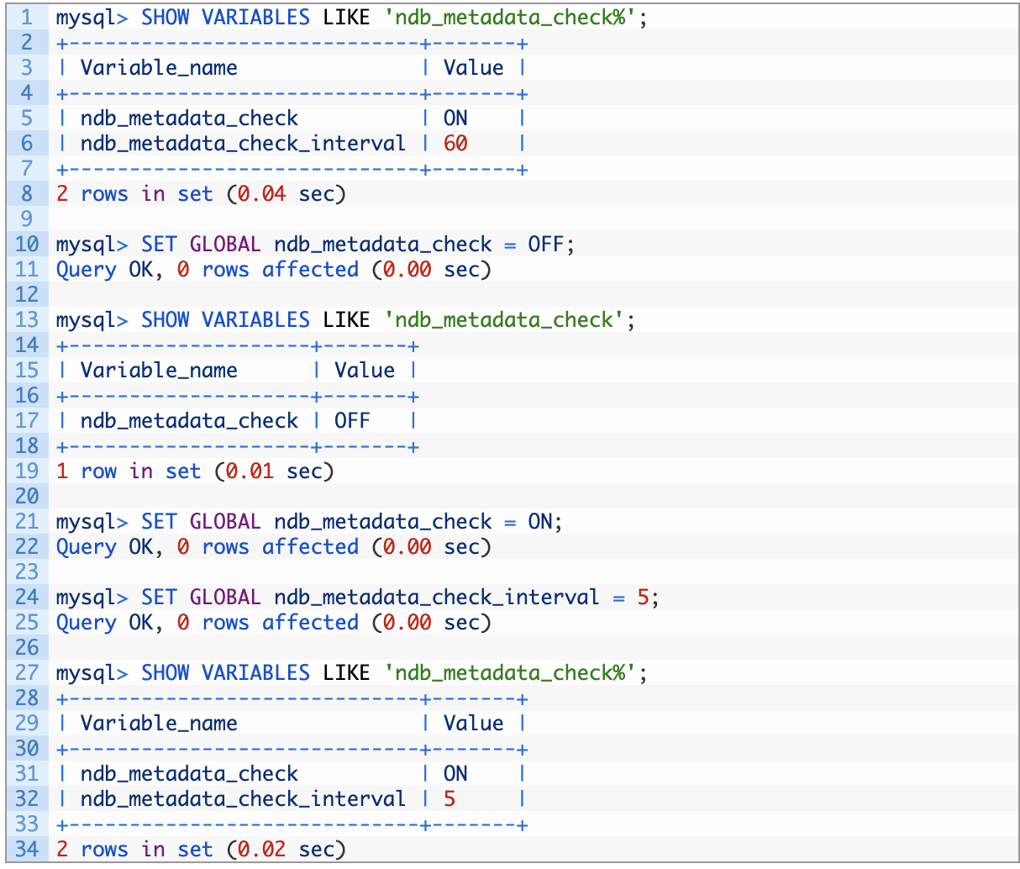Click ndb_metadata_check_interval in the SET statement on line 24
Viewport: 1020px width, 869px height.
pos(437,598)
